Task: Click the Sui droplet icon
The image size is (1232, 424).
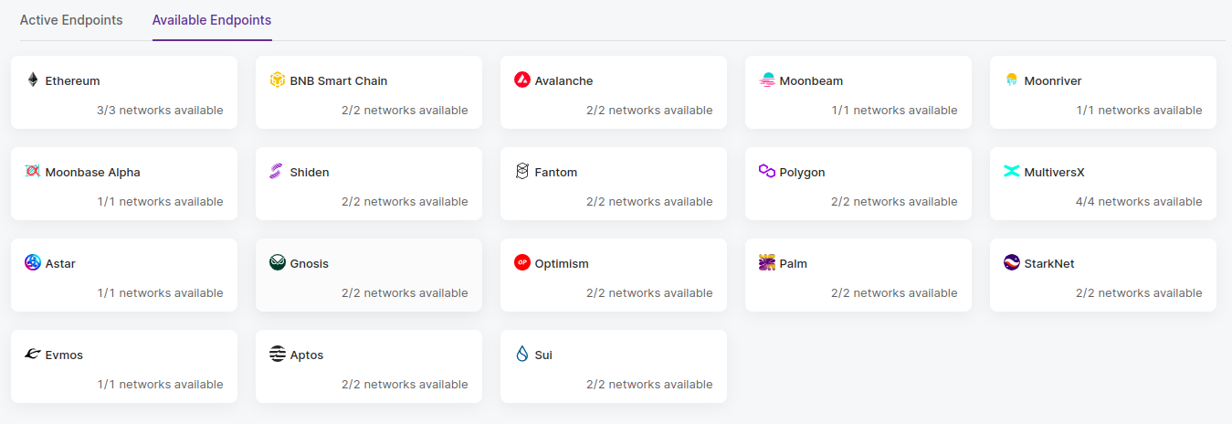Action: [522, 355]
